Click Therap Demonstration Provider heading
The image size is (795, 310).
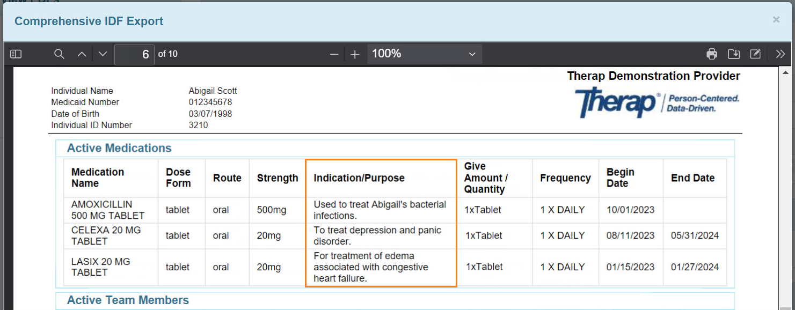tap(654, 76)
